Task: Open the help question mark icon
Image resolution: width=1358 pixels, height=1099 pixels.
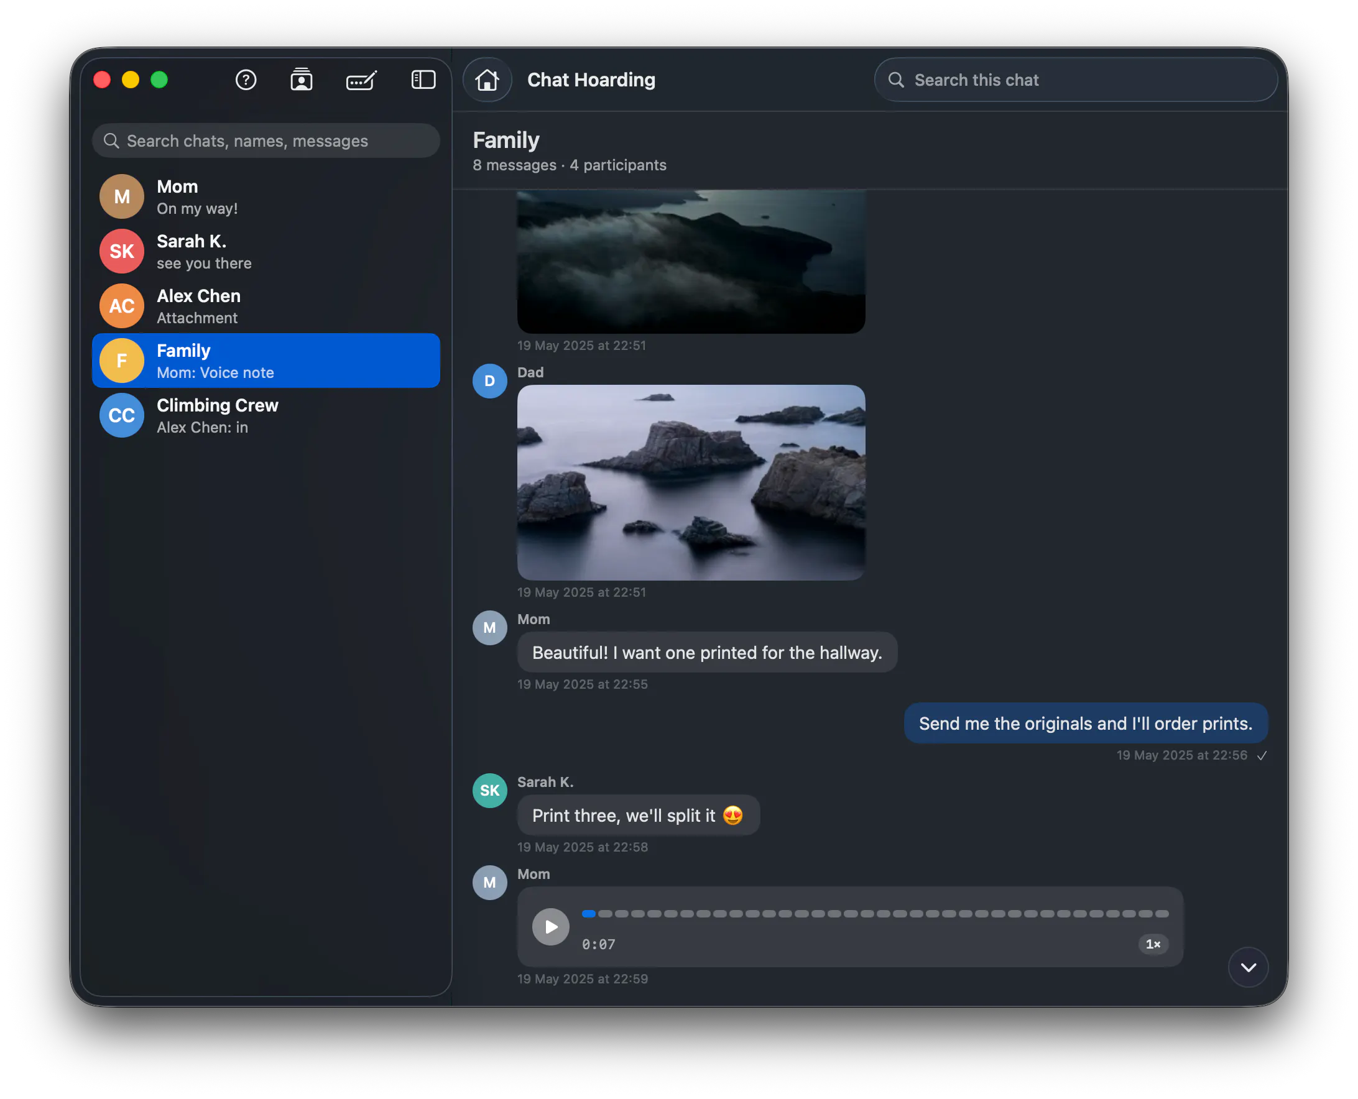Action: (x=246, y=80)
